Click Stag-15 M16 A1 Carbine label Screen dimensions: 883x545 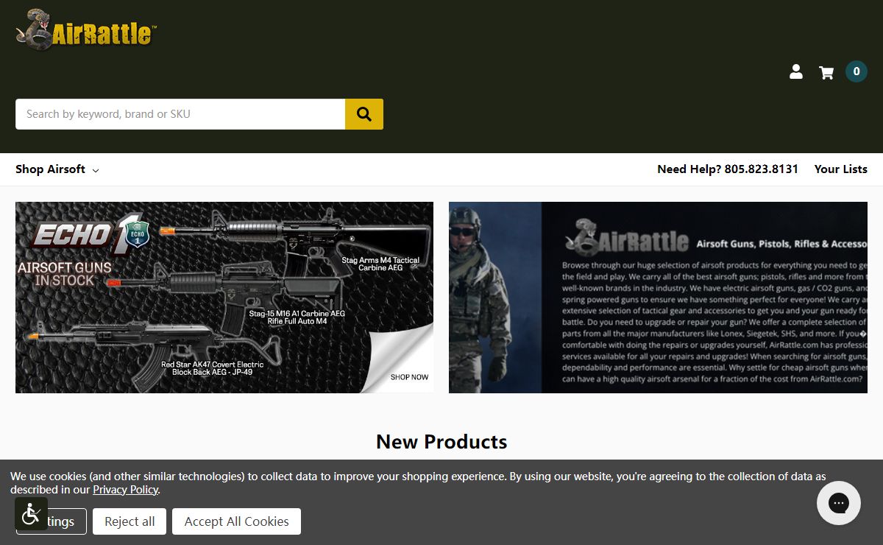(x=297, y=317)
